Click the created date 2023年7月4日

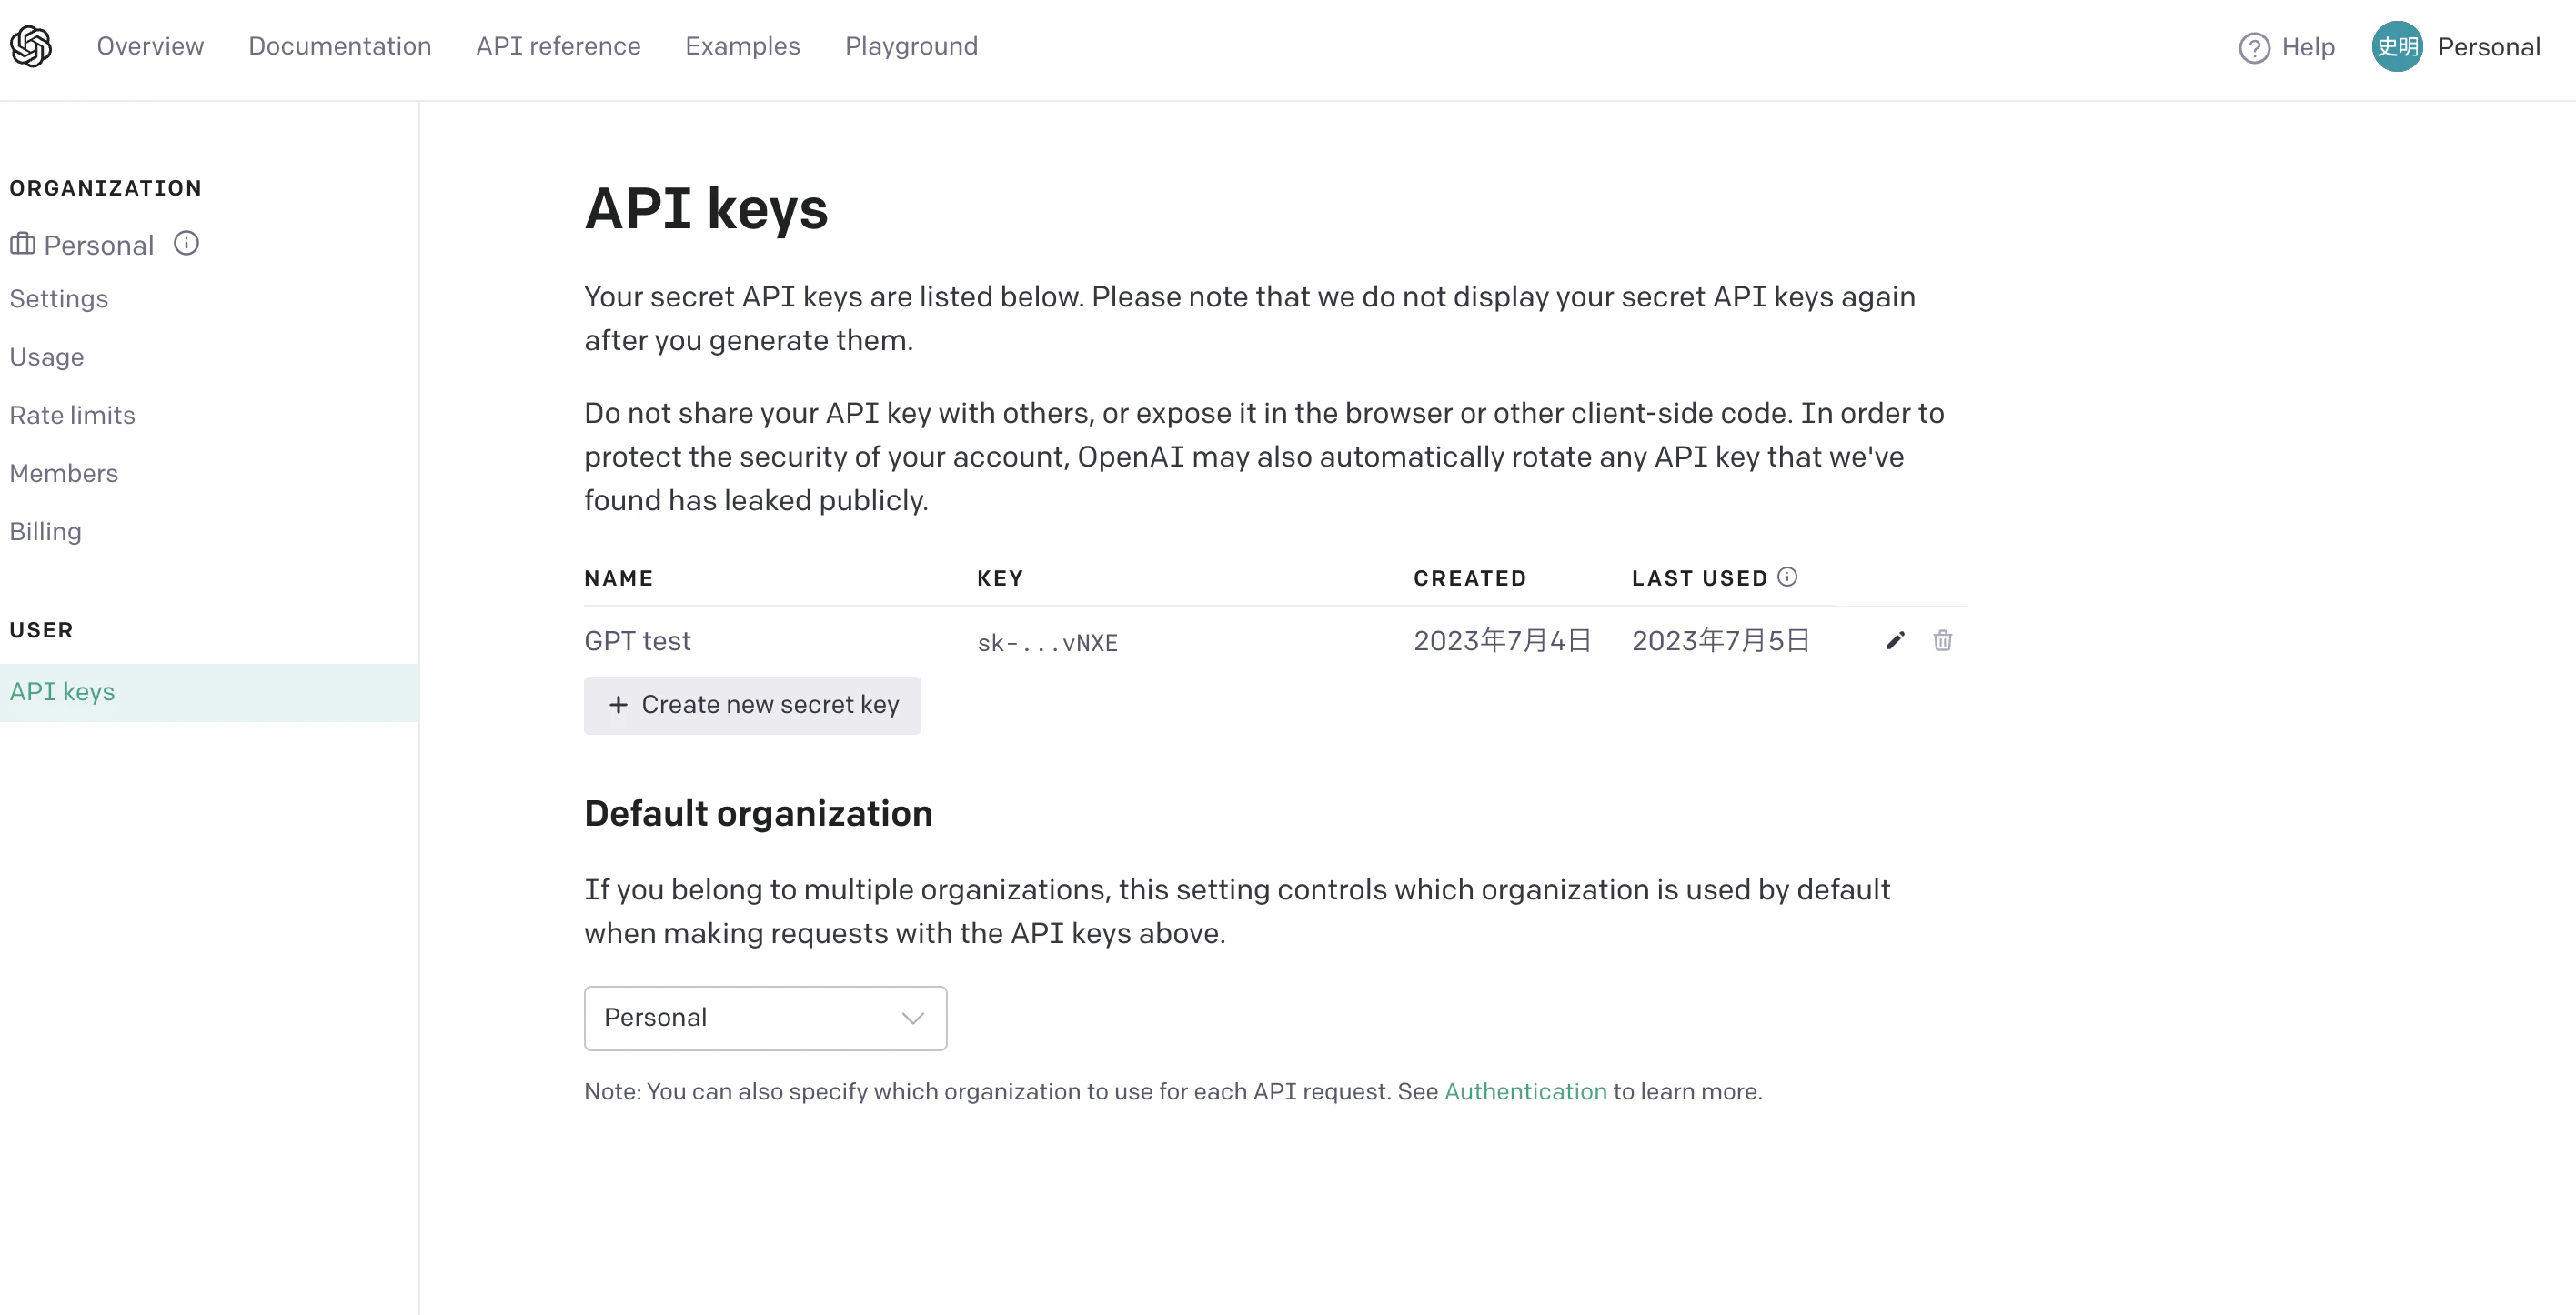tap(1502, 640)
